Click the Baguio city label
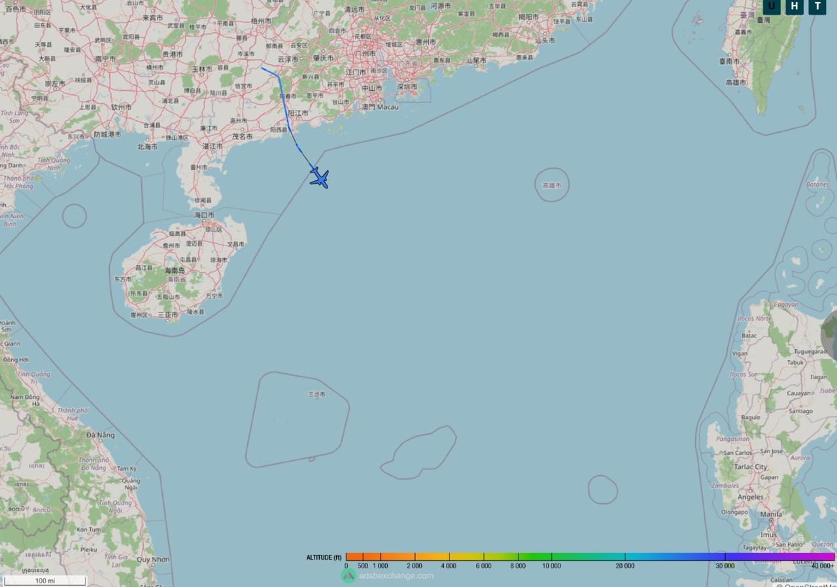Viewport: 837px width, 587px height. (x=750, y=417)
